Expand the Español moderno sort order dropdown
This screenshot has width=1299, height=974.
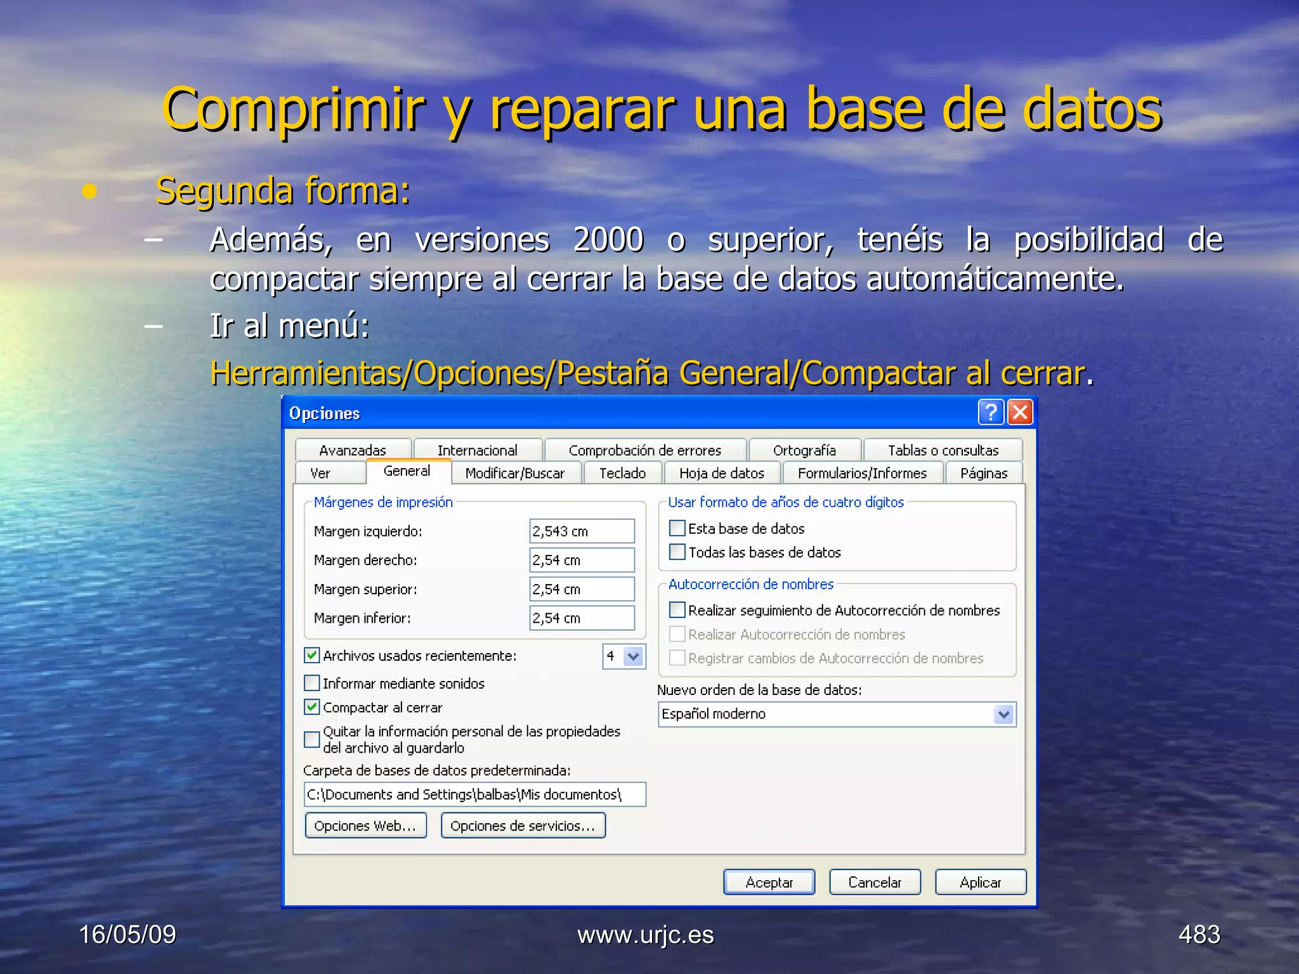click(x=1003, y=715)
